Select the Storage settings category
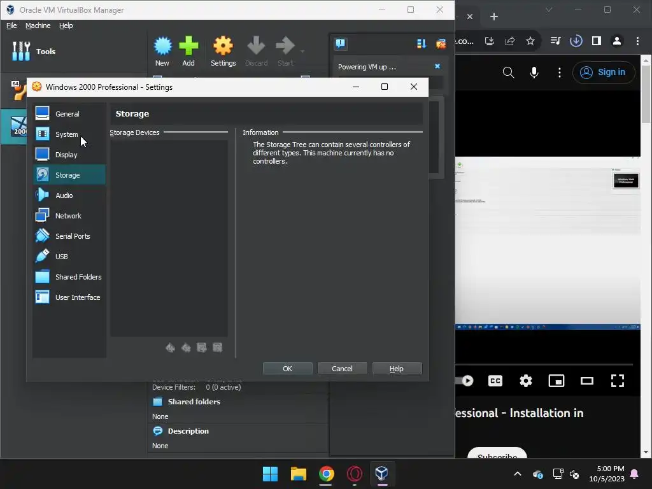 point(69,174)
